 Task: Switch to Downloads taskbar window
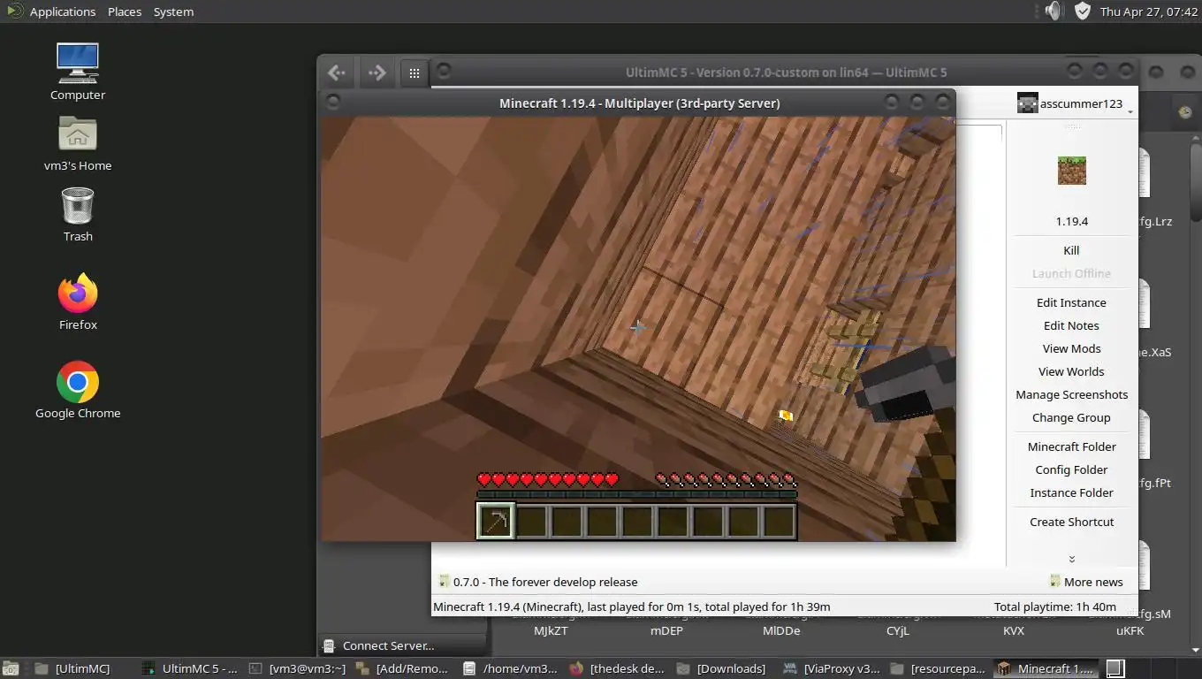point(722,668)
